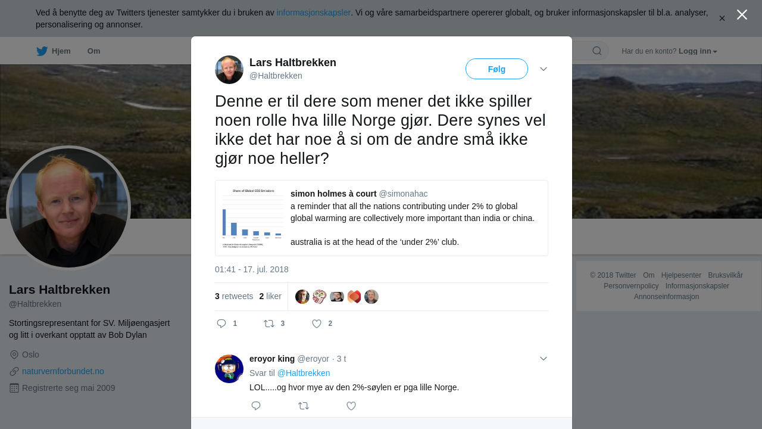The width and height of the screenshot is (762, 429).
Task: Click the search magnifier icon
Action: click(x=597, y=51)
